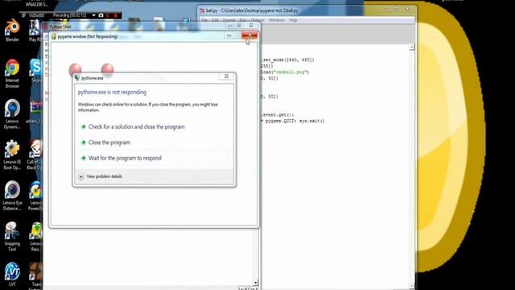Close the pythonw.exe not responding dialog

click(226, 77)
